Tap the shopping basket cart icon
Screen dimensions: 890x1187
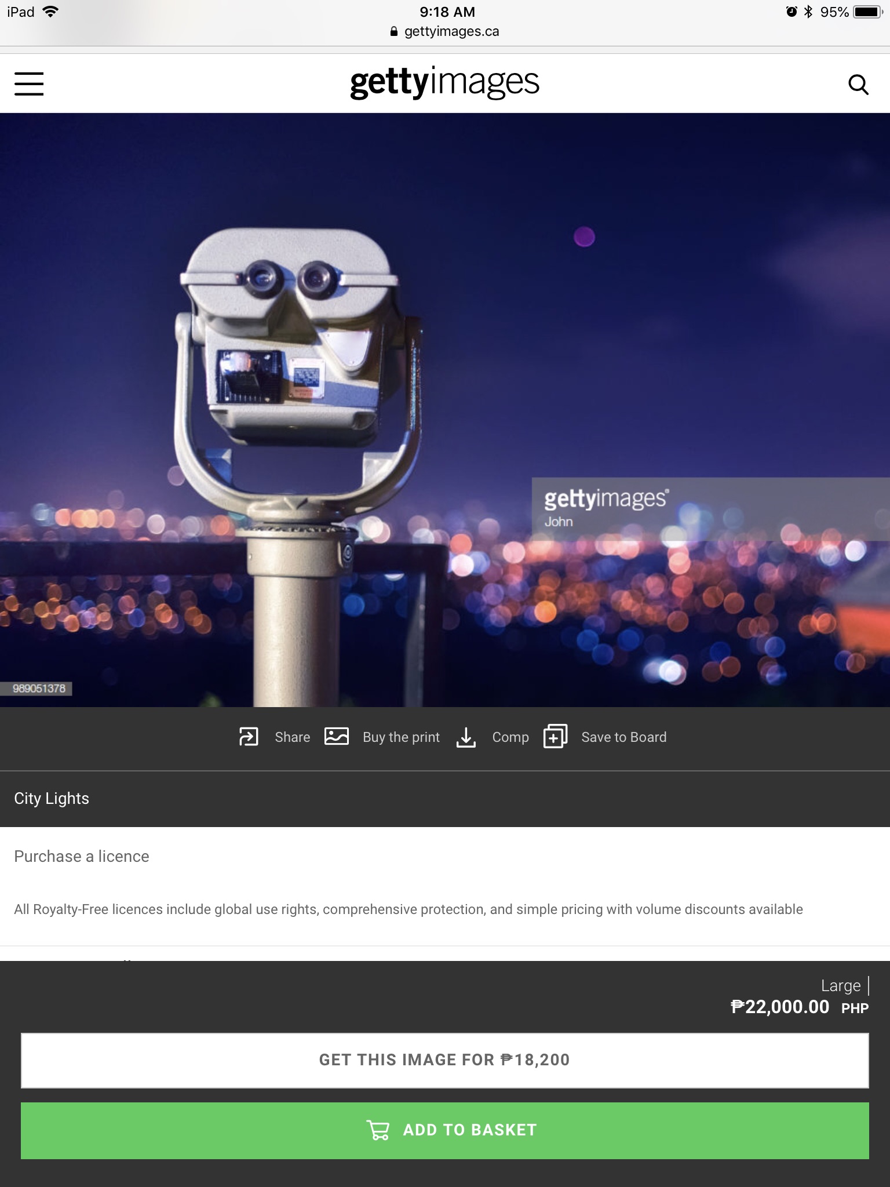pyautogui.click(x=378, y=1130)
